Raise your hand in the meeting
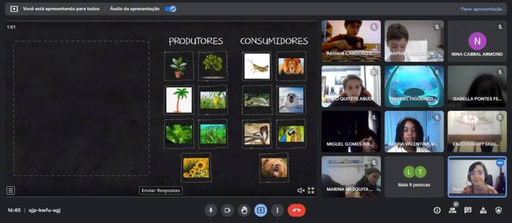Image resolution: width=512 pixels, height=223 pixels. pos(244,210)
